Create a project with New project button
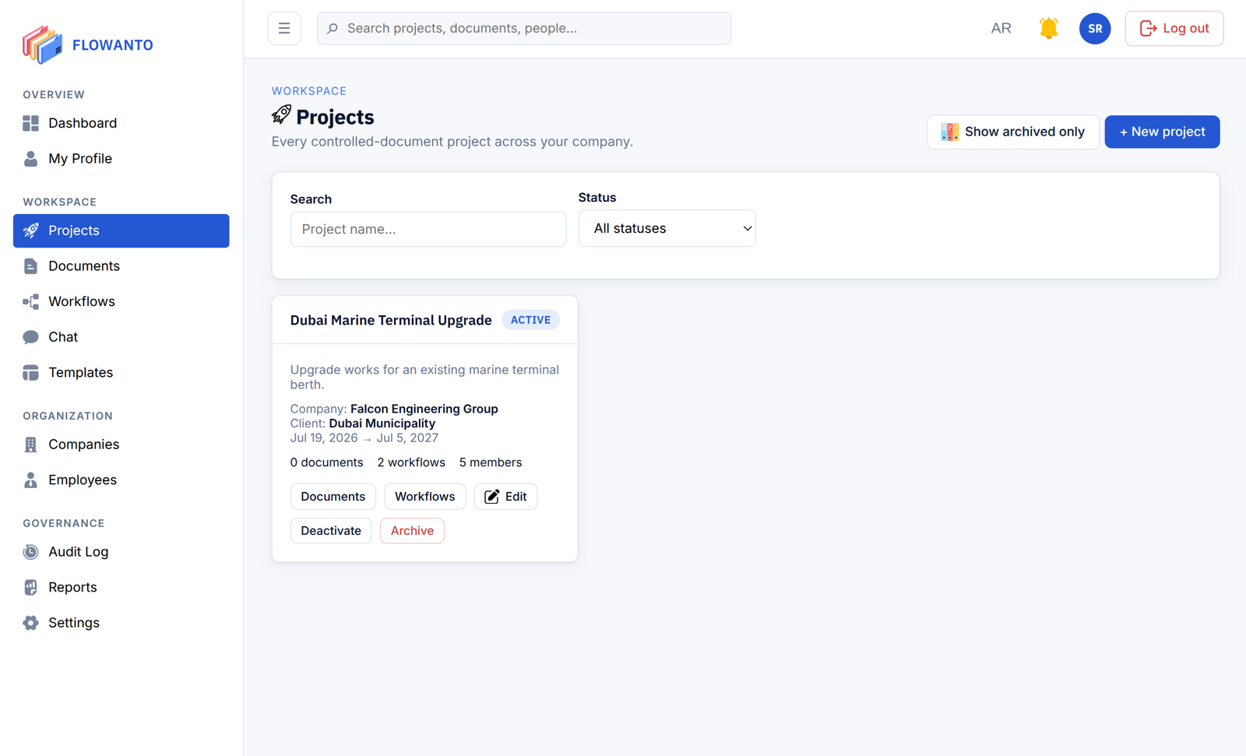 [x=1162, y=132]
